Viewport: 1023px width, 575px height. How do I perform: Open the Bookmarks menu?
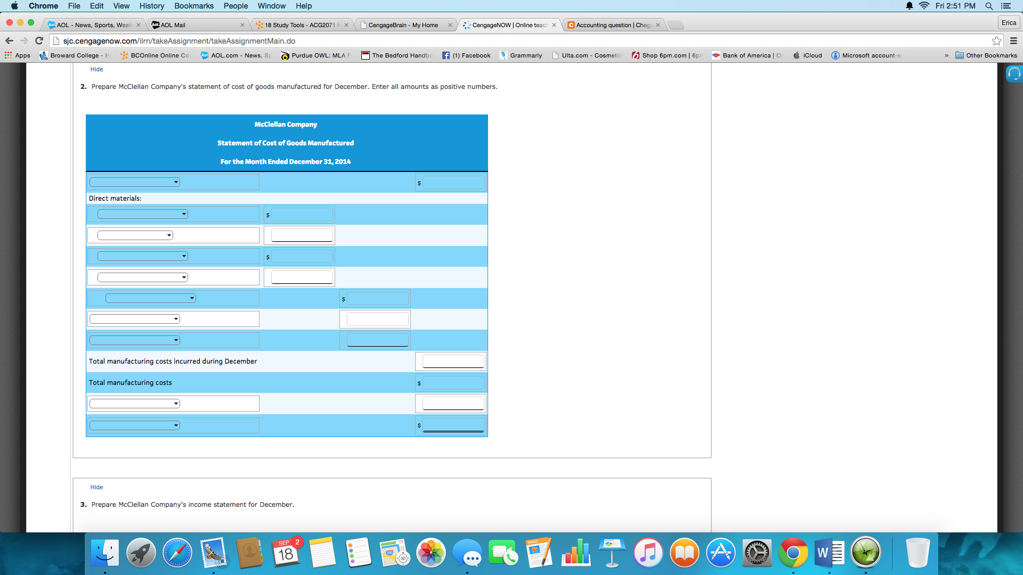[193, 6]
